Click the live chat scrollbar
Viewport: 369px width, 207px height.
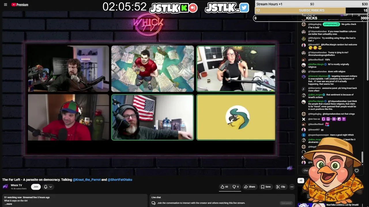[362, 157]
